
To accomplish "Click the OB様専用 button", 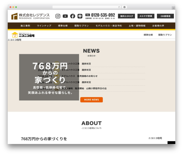I will [x=165, y=16].
